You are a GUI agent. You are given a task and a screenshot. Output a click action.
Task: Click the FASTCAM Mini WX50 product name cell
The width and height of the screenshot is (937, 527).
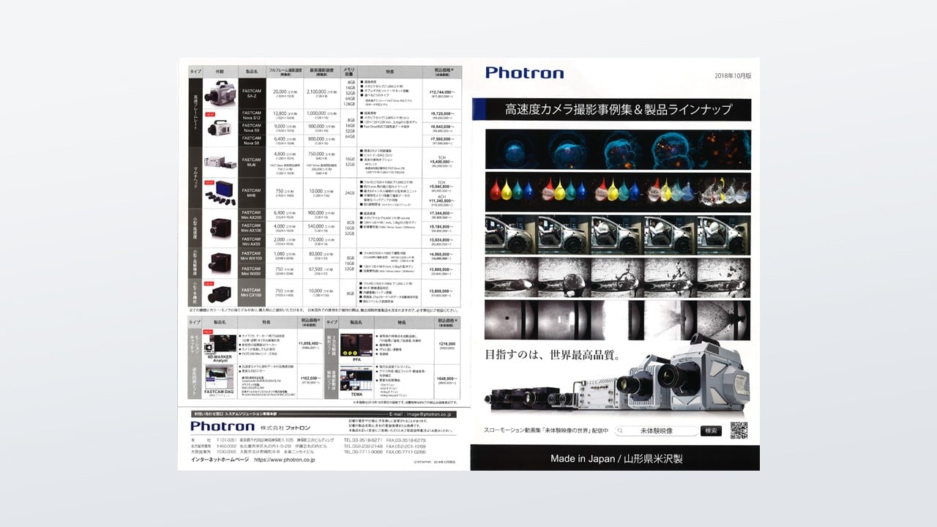point(251,272)
